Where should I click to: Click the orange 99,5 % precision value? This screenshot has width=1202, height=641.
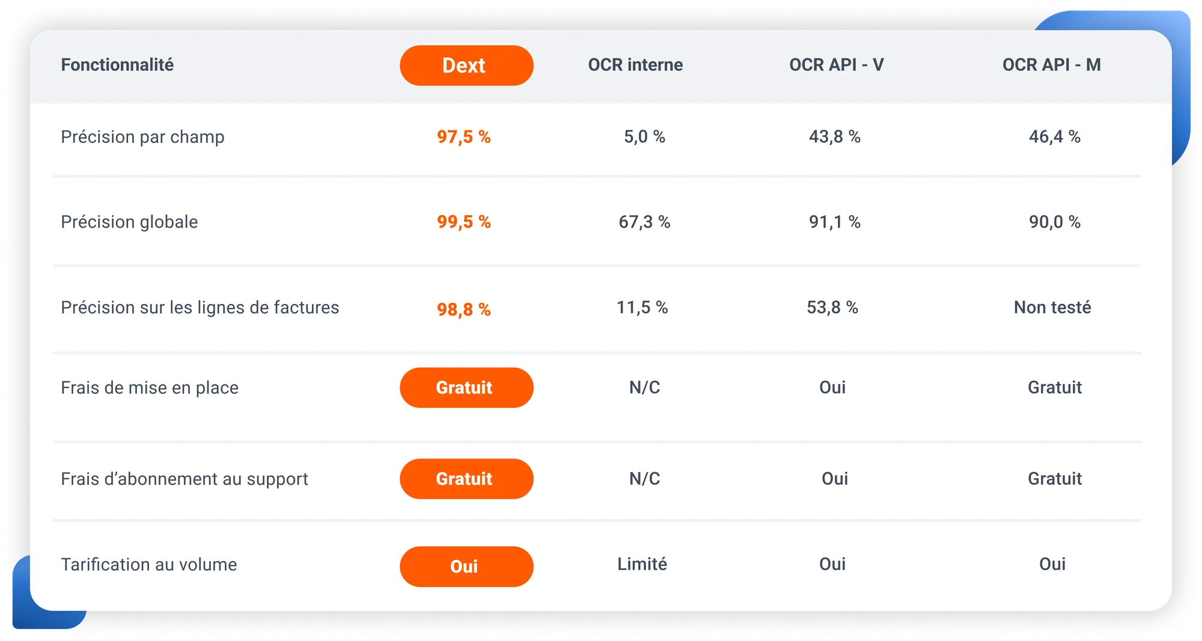tap(463, 222)
